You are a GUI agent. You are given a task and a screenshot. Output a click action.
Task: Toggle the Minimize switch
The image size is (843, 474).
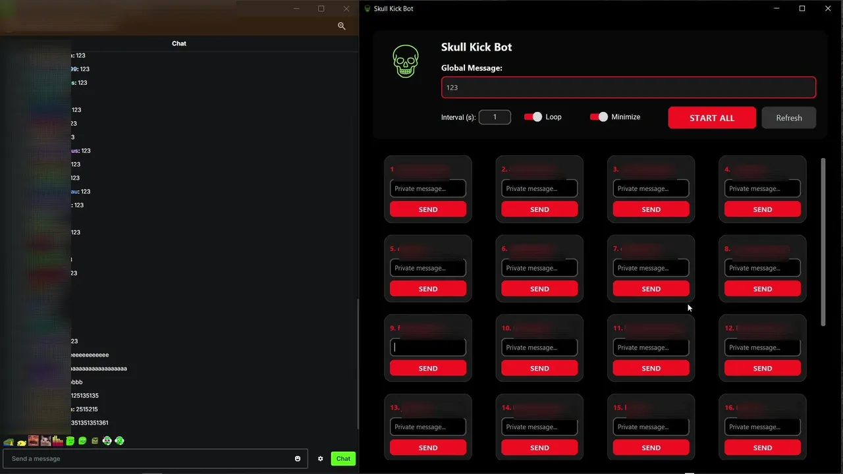click(x=599, y=117)
